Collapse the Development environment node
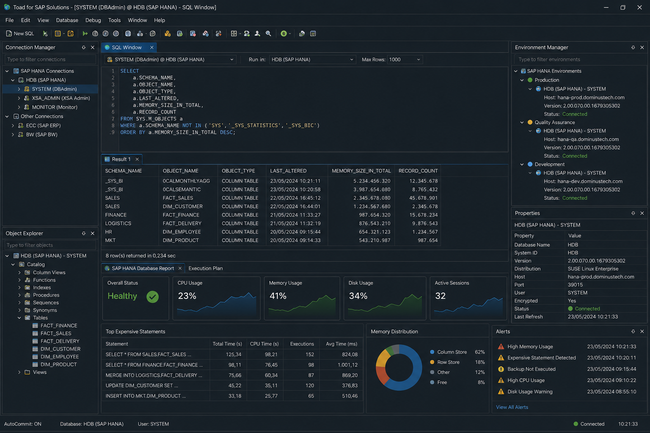Image resolution: width=650 pixels, height=433 pixels. tap(522, 164)
